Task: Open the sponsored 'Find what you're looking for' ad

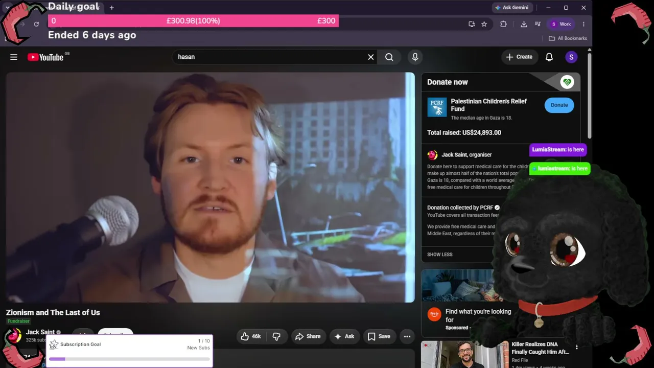Action: pos(478,315)
